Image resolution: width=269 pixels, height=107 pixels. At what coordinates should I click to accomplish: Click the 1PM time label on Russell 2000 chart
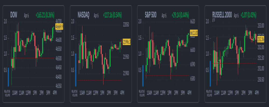pyautogui.click(x=237, y=93)
